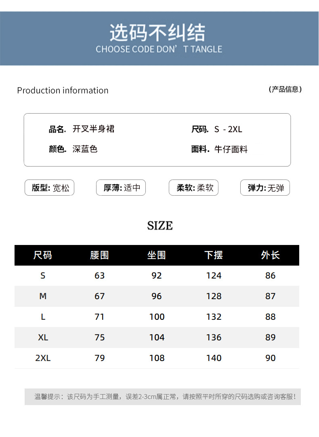Image resolution: width=319 pixels, height=437 pixels.
Task: Click the 版型: 宽松 tag
Action: [x=50, y=188]
